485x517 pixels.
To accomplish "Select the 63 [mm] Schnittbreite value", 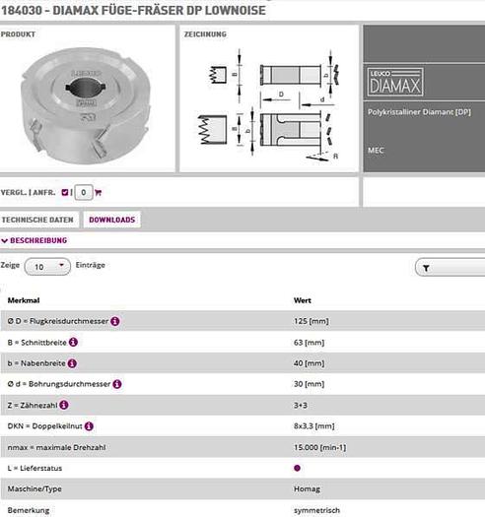I will pyautogui.click(x=309, y=343).
